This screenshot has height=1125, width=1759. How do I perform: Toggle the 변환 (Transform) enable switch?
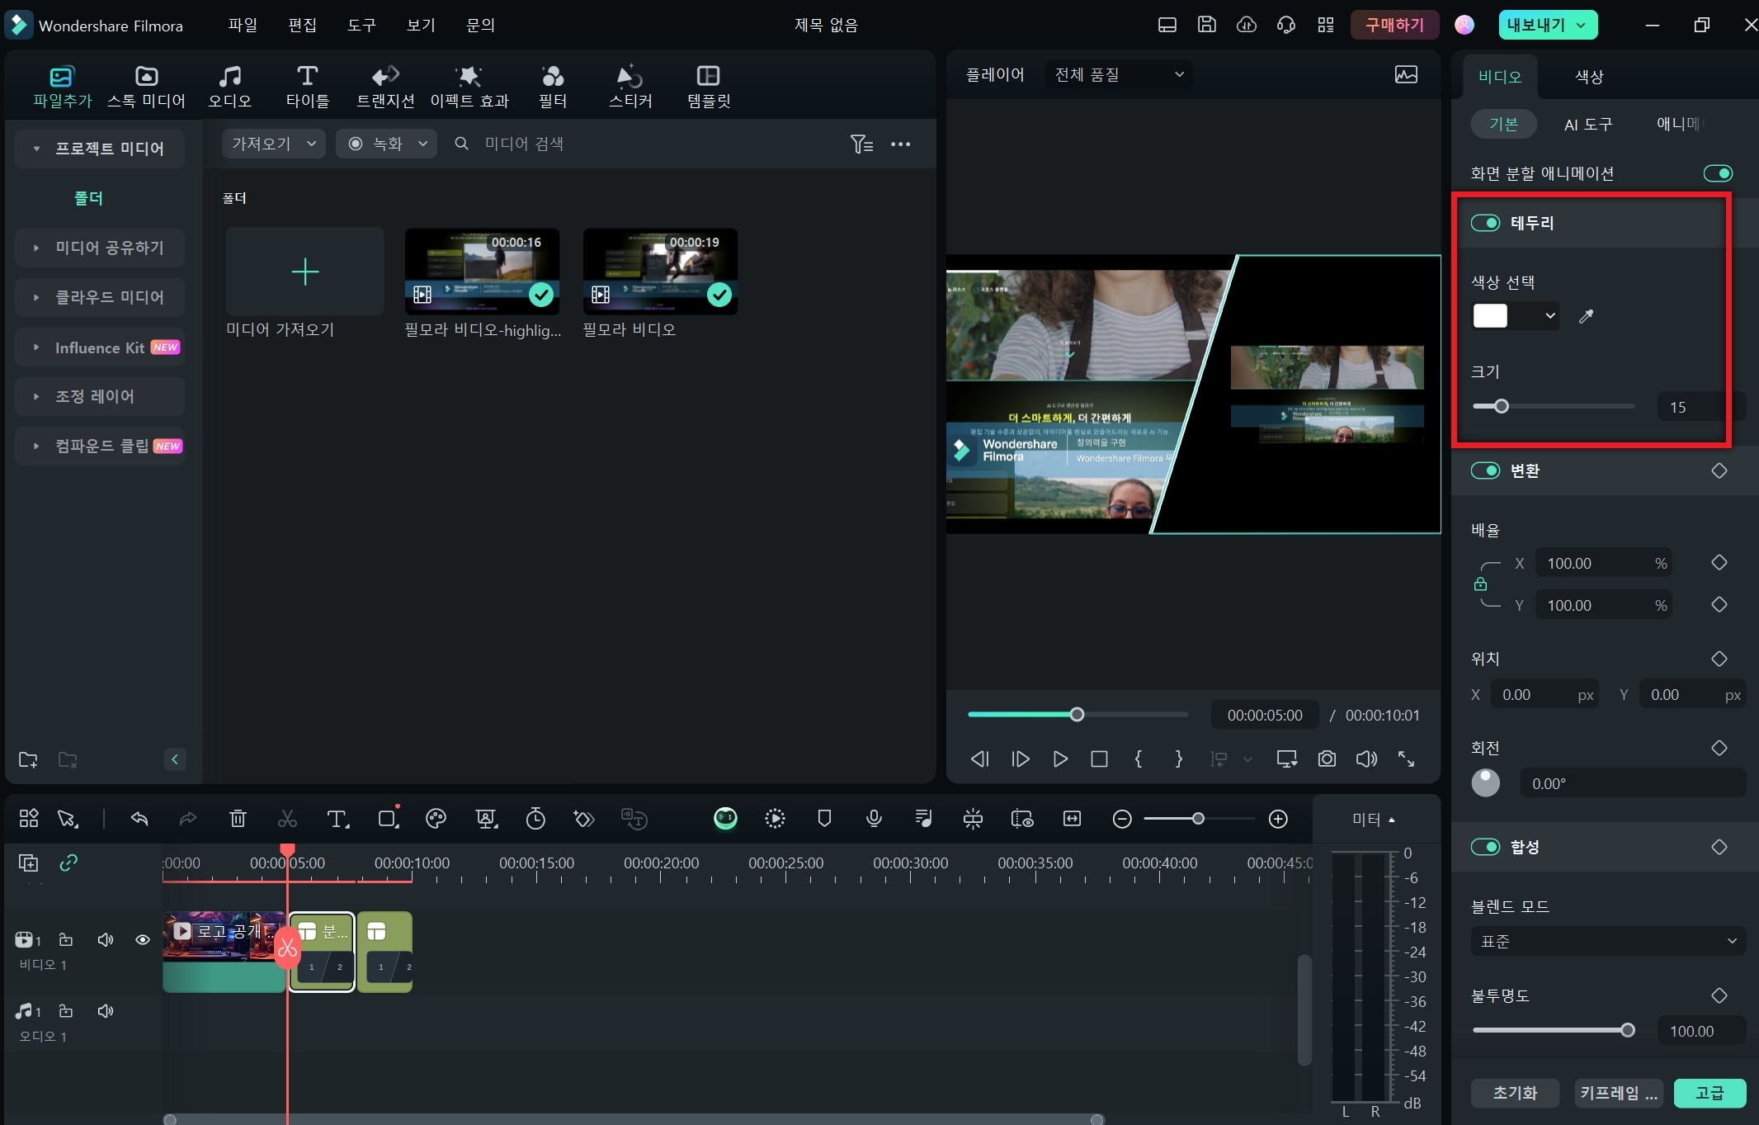pyautogui.click(x=1486, y=470)
